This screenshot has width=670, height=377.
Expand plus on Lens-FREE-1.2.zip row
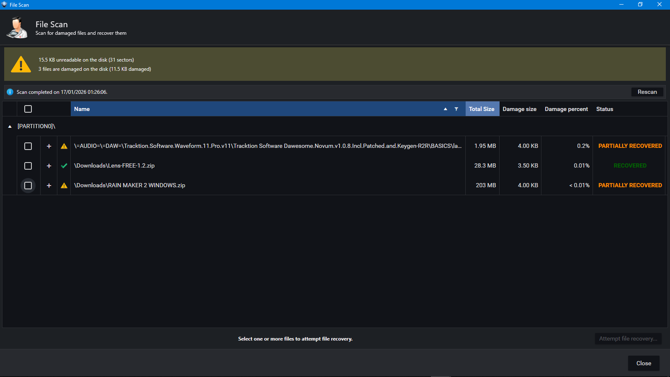pyautogui.click(x=49, y=166)
